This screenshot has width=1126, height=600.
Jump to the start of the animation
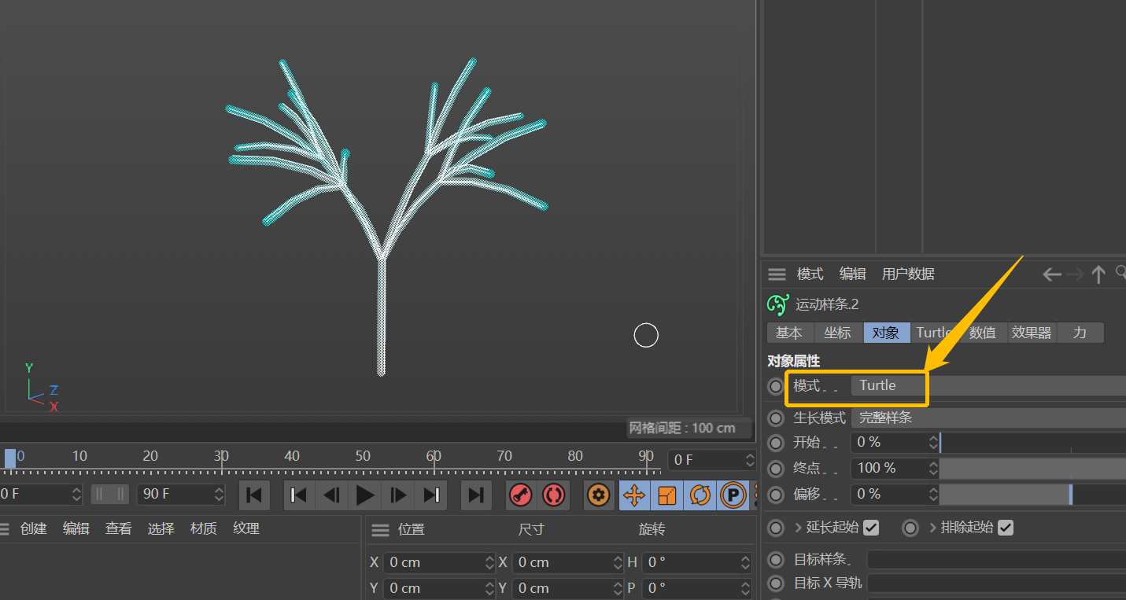[254, 495]
